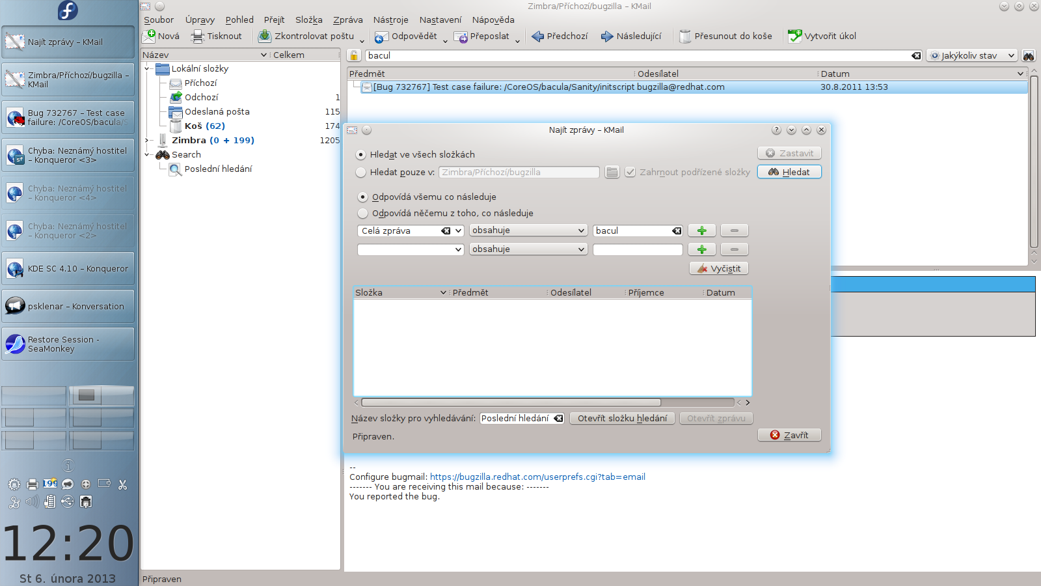1041x586 pixels.
Task: Click Vyčistit to clear search rules
Action: (719, 268)
